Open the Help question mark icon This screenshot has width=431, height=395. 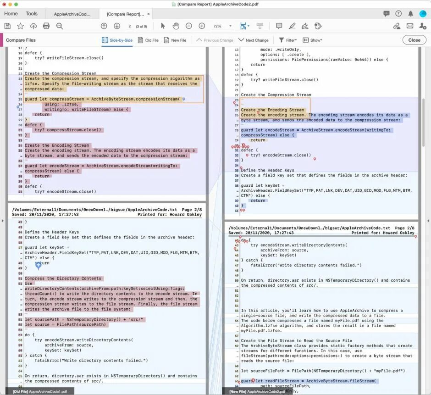tap(398, 13)
